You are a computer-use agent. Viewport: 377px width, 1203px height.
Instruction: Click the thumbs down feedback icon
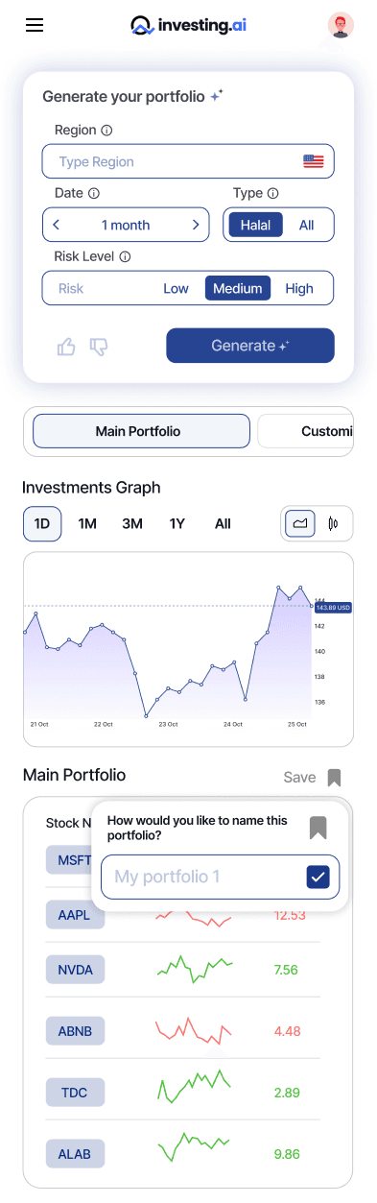[x=99, y=347]
